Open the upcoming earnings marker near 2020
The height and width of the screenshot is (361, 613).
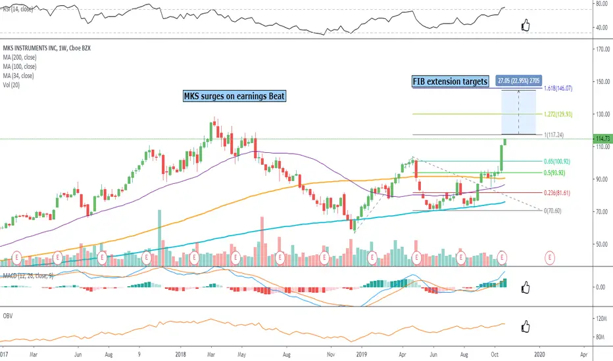pyautogui.click(x=550, y=257)
